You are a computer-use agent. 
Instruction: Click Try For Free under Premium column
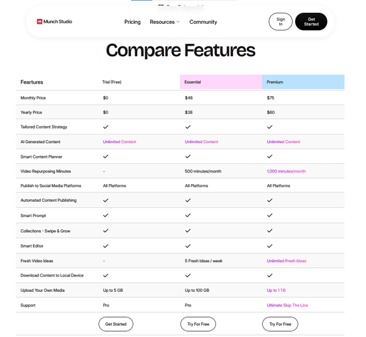280,324
